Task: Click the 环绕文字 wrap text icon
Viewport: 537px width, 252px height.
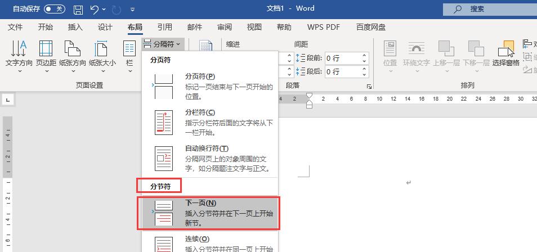Action: pyautogui.click(x=416, y=48)
